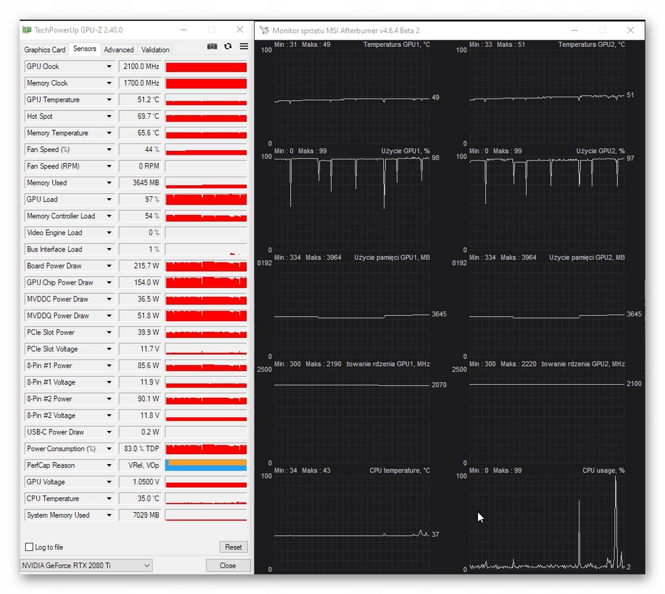Image resolution: width=665 pixels, height=594 pixels.
Task: Open the PCIe Slot Power dropdown
Action: coord(109,332)
